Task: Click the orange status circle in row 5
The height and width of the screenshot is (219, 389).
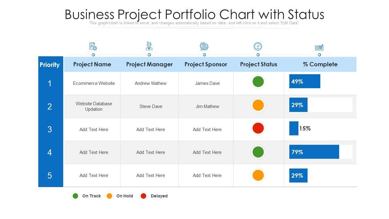Action: [258, 175]
